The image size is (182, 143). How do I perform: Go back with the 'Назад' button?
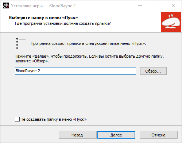click(x=78, y=135)
